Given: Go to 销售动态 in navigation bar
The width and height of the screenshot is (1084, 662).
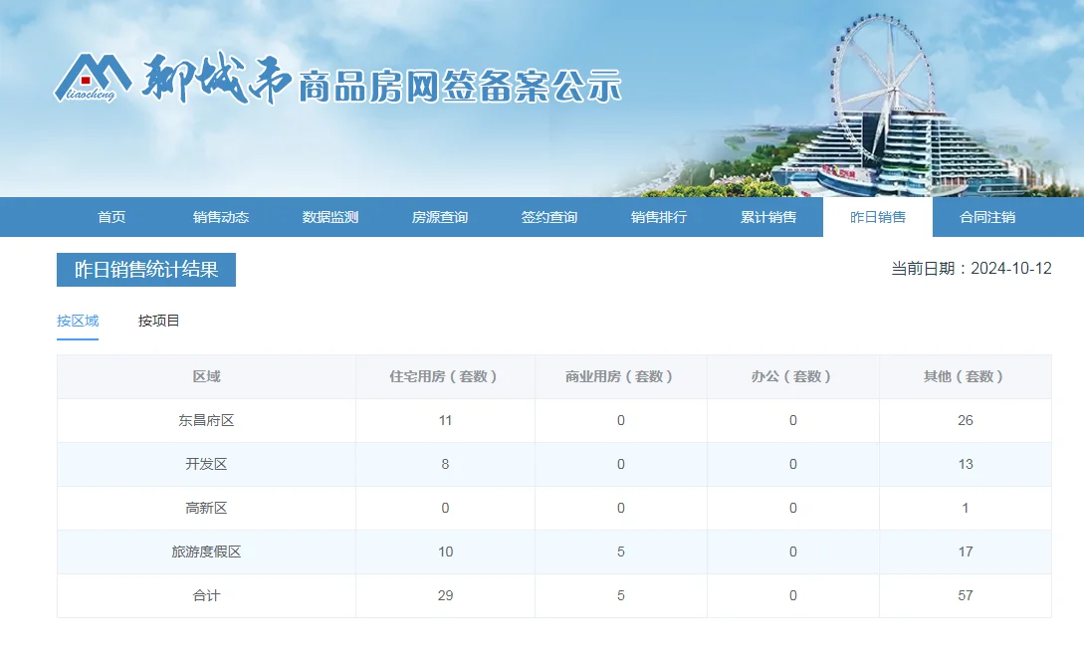Looking at the screenshot, I should 221,217.
